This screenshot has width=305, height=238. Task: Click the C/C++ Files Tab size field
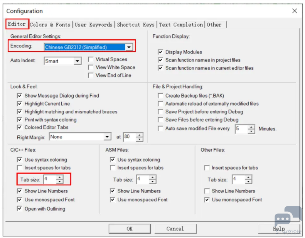(50, 179)
